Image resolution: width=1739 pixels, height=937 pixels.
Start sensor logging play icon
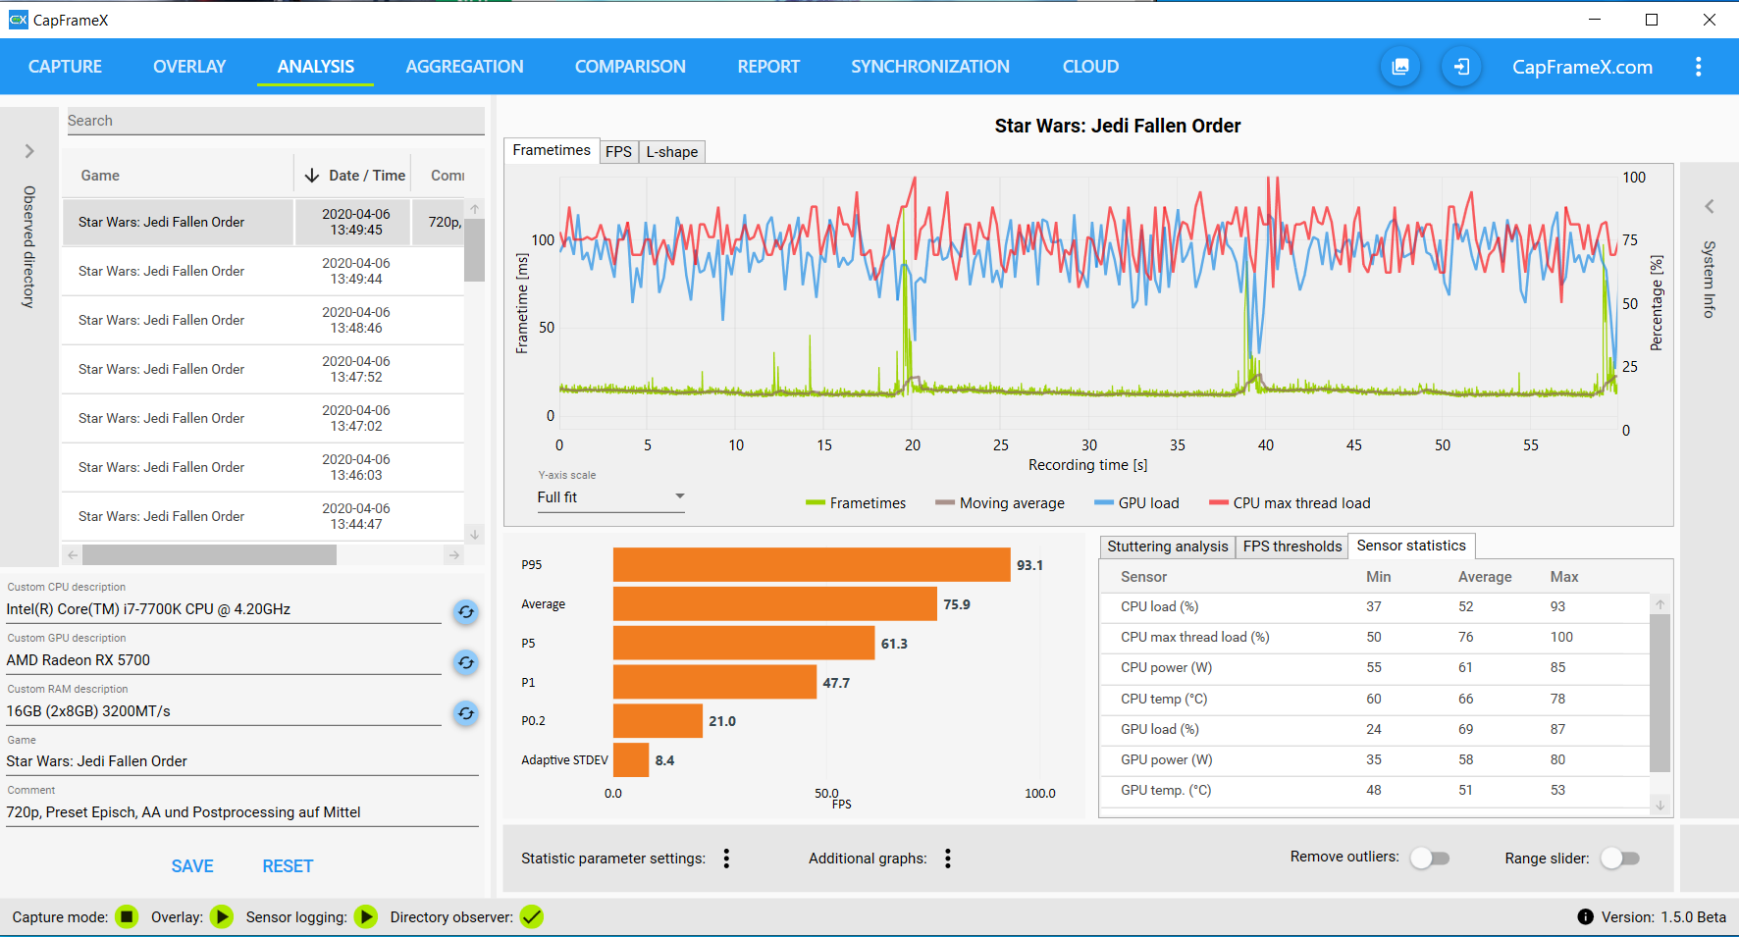coord(366,916)
